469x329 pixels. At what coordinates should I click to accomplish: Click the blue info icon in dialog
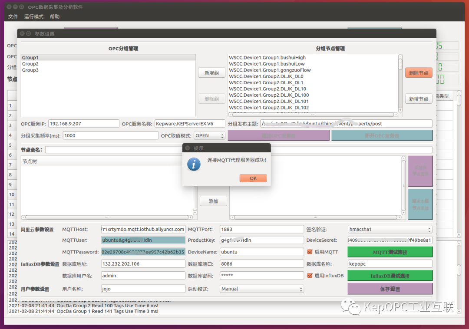[194, 164]
